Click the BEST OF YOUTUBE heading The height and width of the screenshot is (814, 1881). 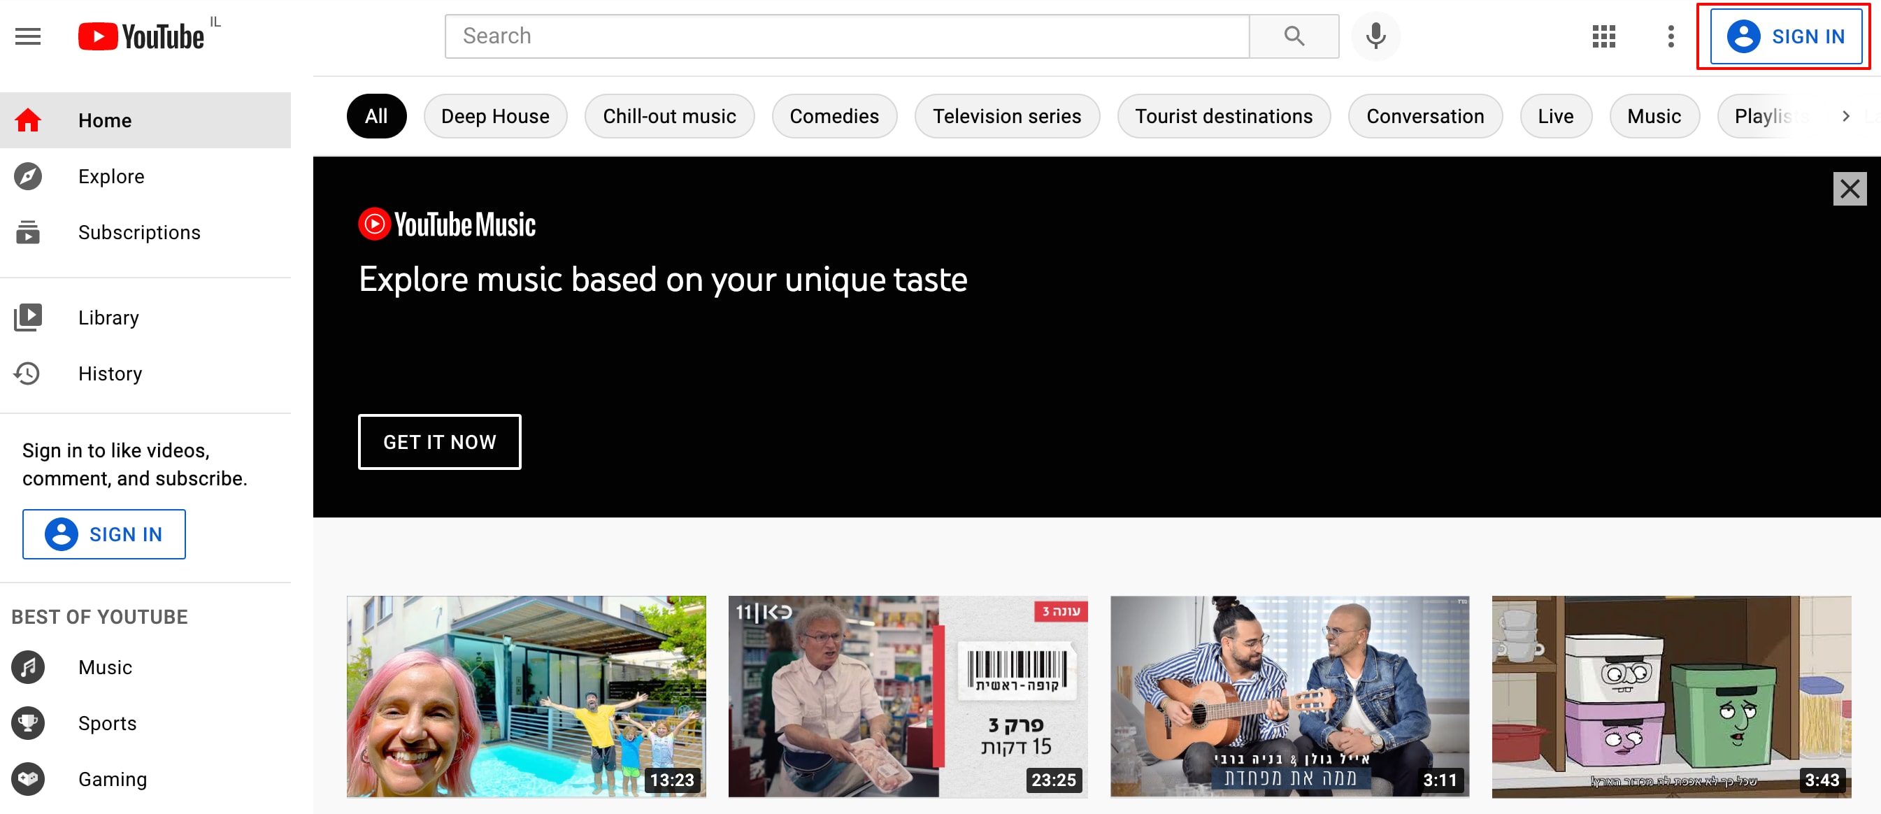pyautogui.click(x=99, y=617)
